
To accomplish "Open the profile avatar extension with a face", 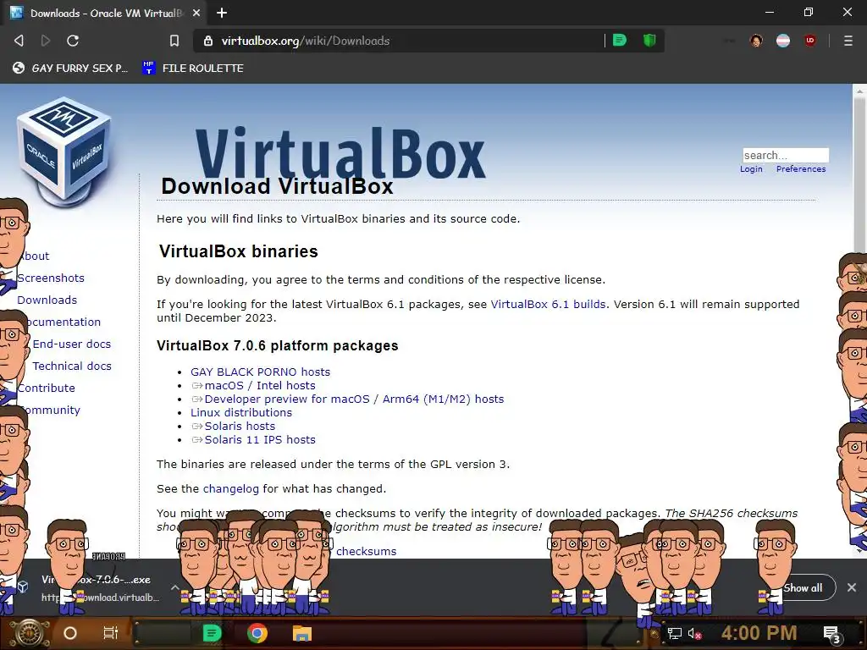I will click(x=756, y=41).
